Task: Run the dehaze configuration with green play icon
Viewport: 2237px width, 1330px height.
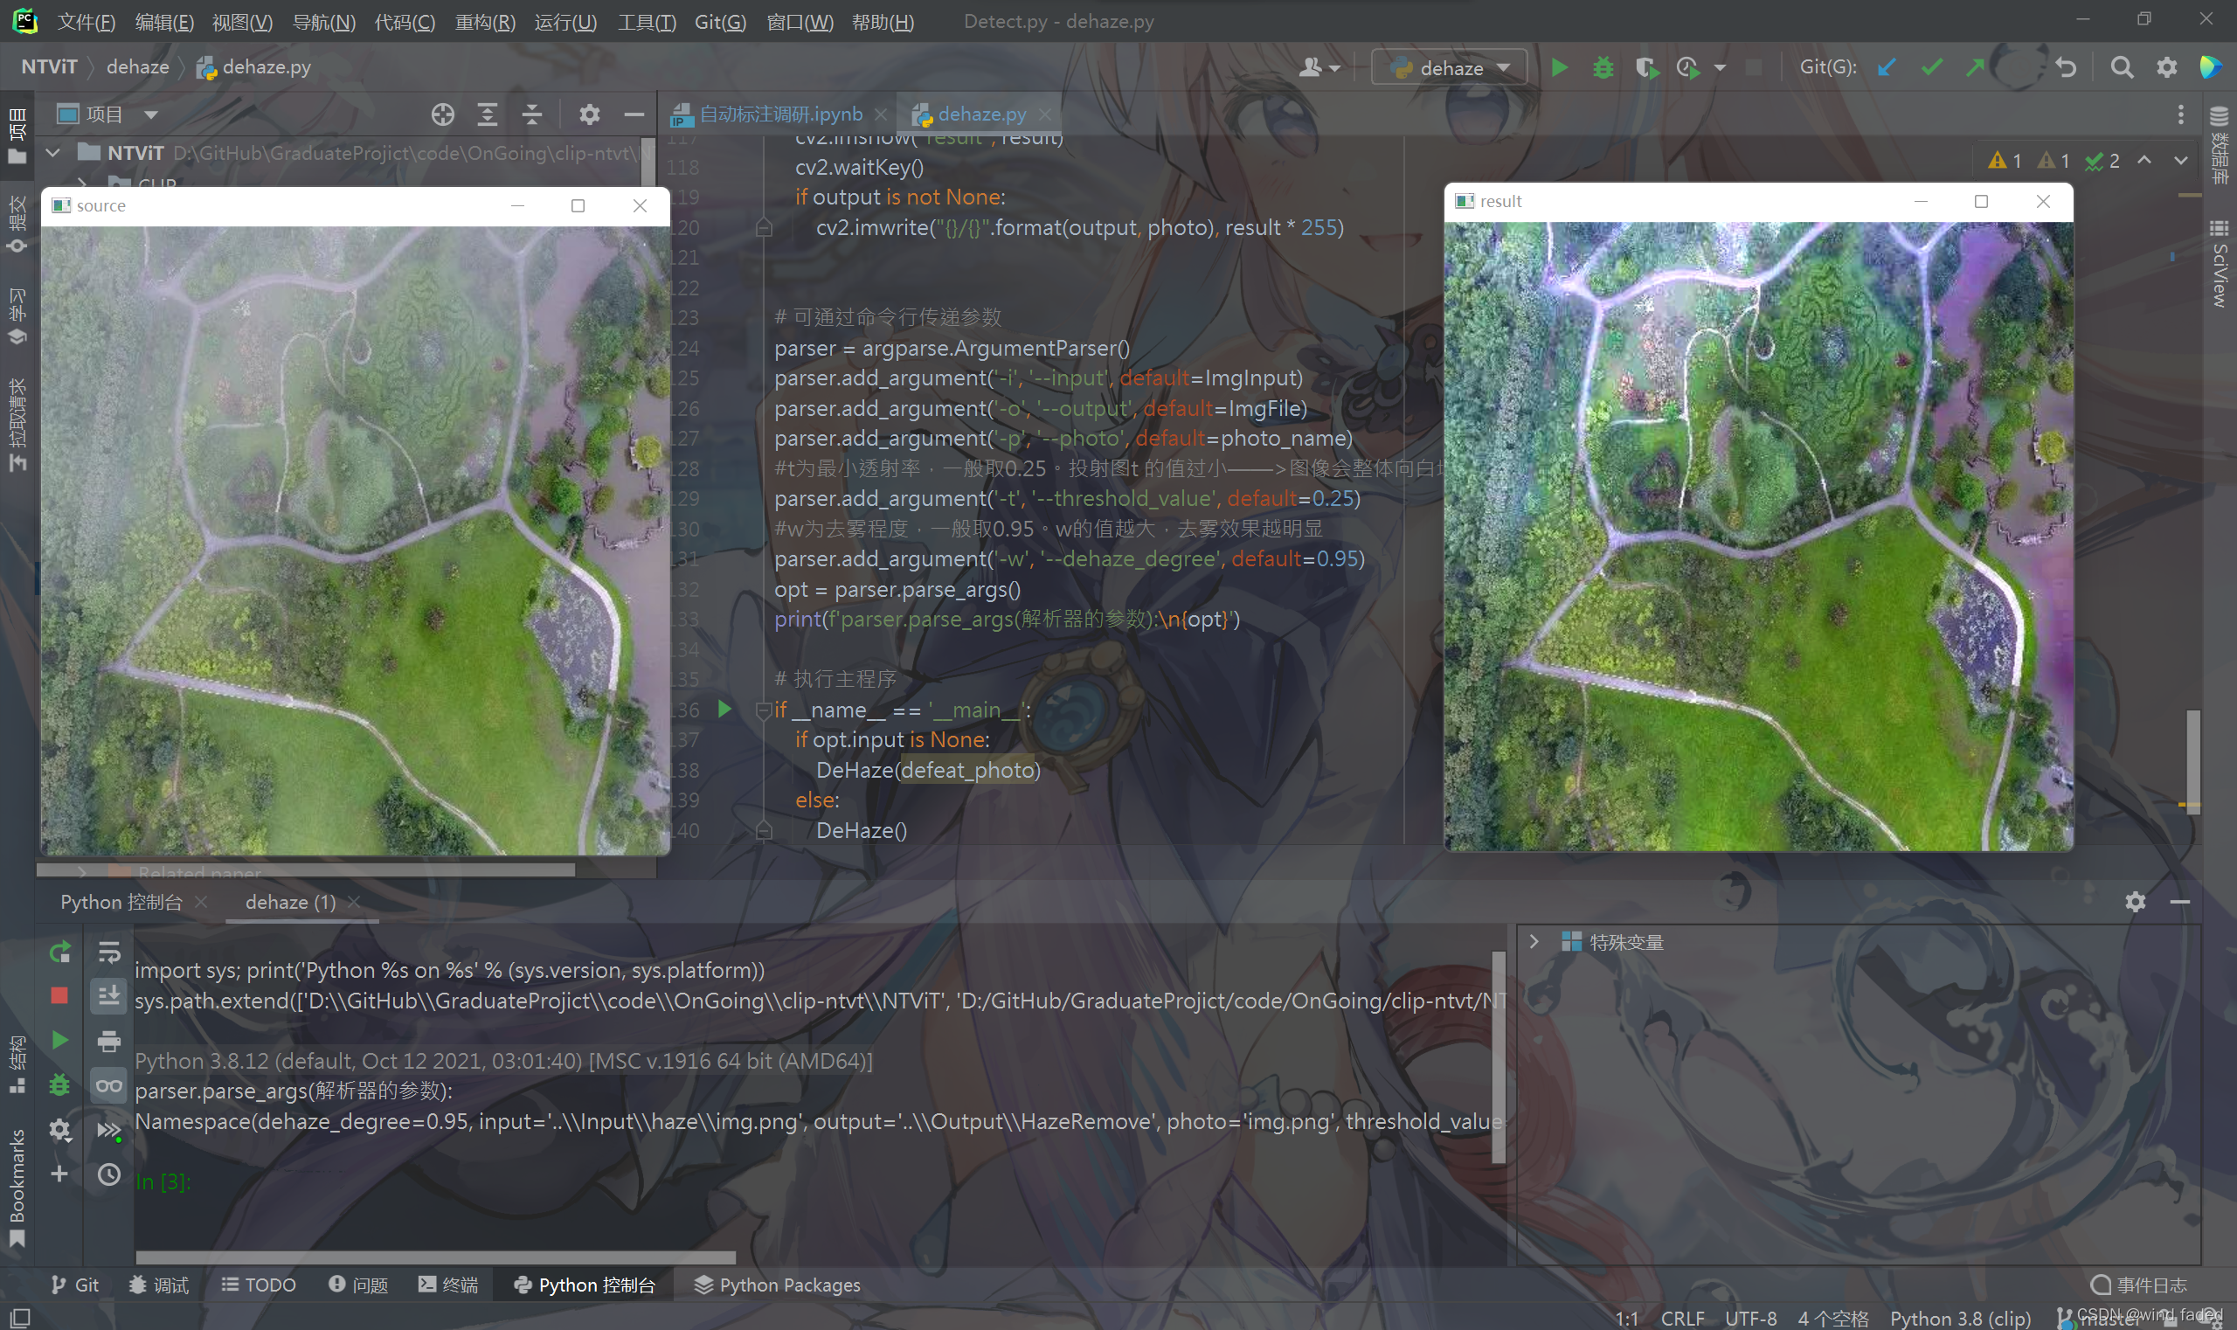Action: coord(1559,68)
